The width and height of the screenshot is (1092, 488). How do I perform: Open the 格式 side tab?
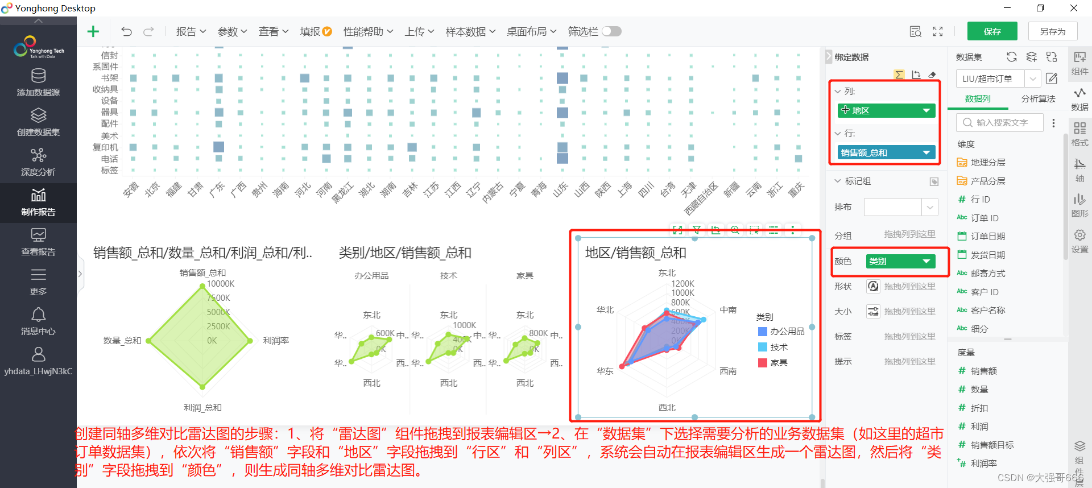coord(1079,135)
